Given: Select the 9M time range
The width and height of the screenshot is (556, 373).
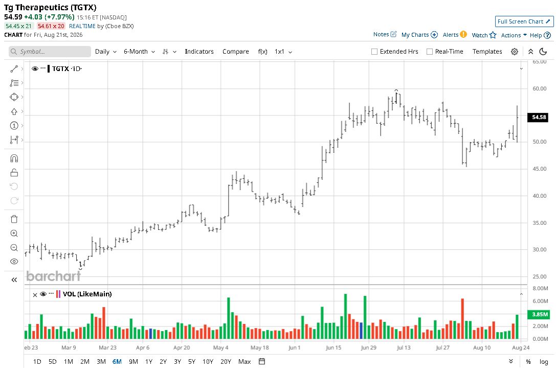Looking at the screenshot, I should click(134, 362).
